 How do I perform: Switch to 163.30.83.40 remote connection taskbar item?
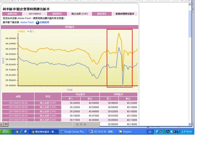[x=103, y=132]
